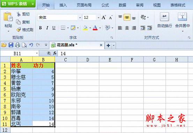Select the 花名册.xls document tab
Screen dimensions: 193x133
point(76,45)
